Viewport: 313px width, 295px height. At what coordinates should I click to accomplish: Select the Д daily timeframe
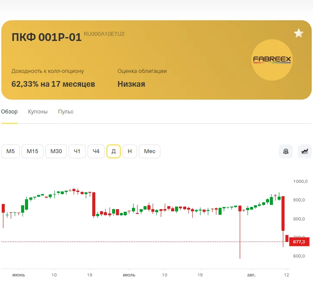(x=113, y=151)
